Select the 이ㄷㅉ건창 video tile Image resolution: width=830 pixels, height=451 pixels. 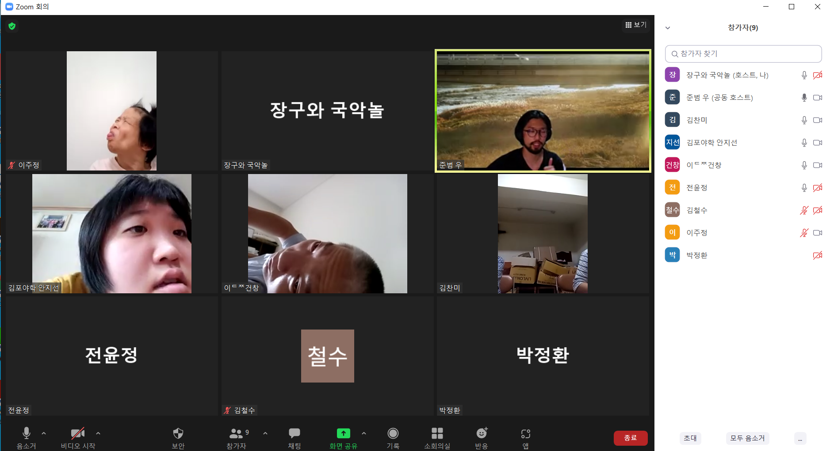pyautogui.click(x=327, y=234)
